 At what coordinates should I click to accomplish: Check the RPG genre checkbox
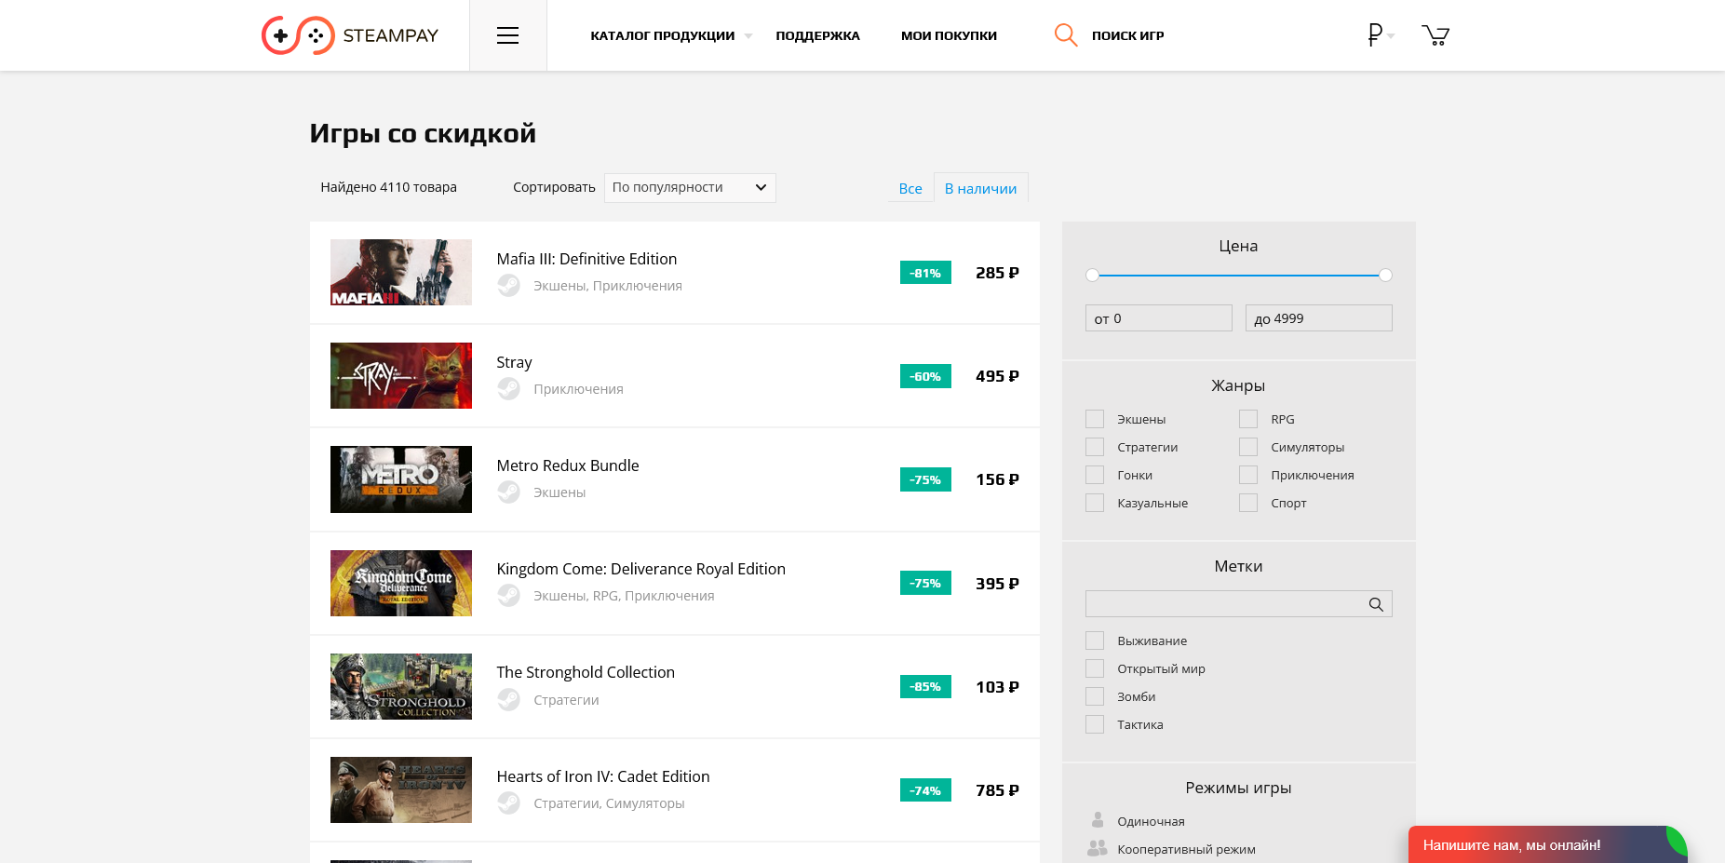click(1248, 419)
